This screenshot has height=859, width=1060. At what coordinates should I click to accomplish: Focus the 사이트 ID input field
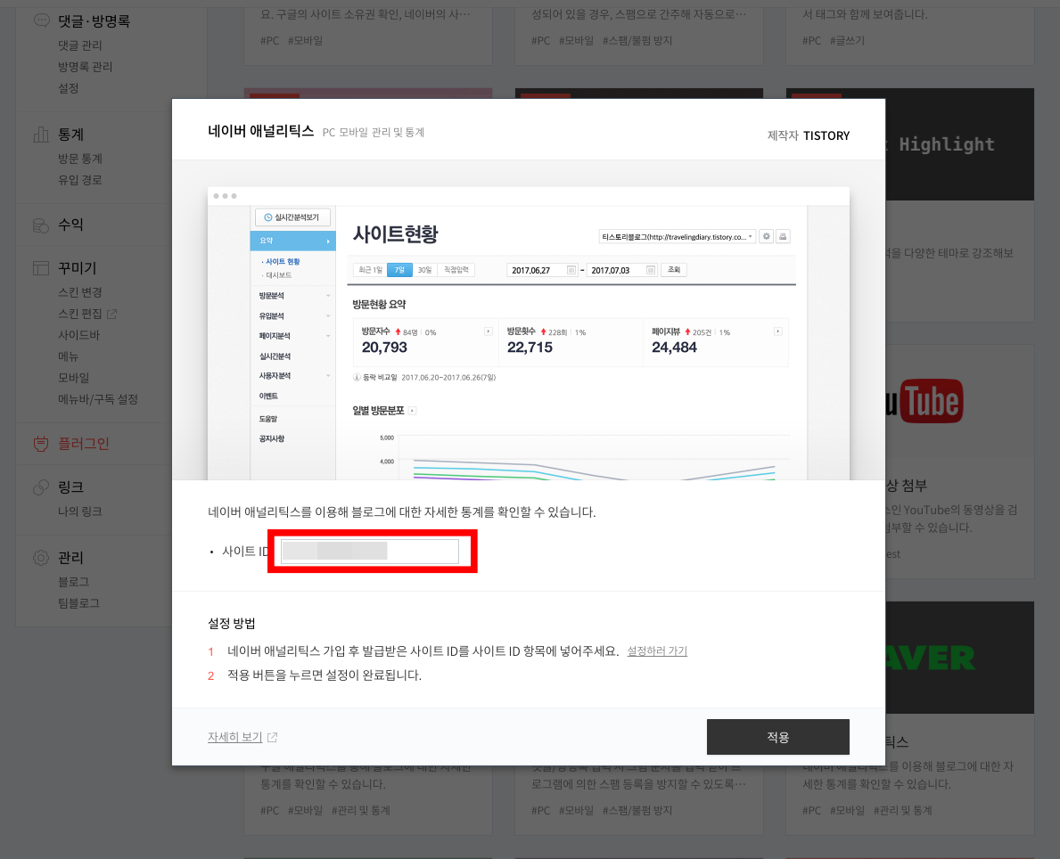pyautogui.click(x=370, y=551)
